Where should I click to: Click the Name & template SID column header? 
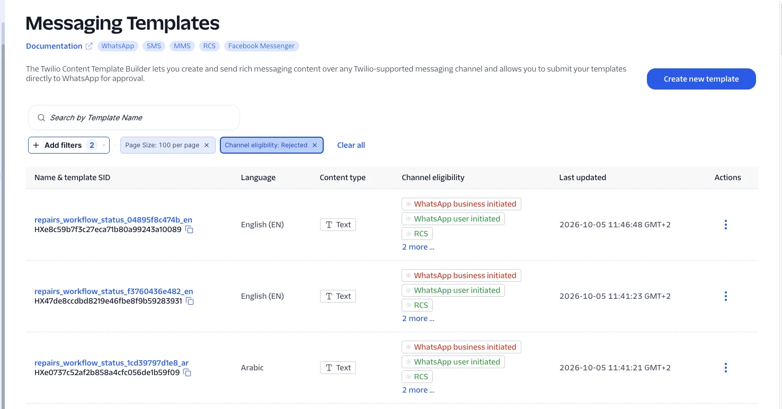point(72,177)
